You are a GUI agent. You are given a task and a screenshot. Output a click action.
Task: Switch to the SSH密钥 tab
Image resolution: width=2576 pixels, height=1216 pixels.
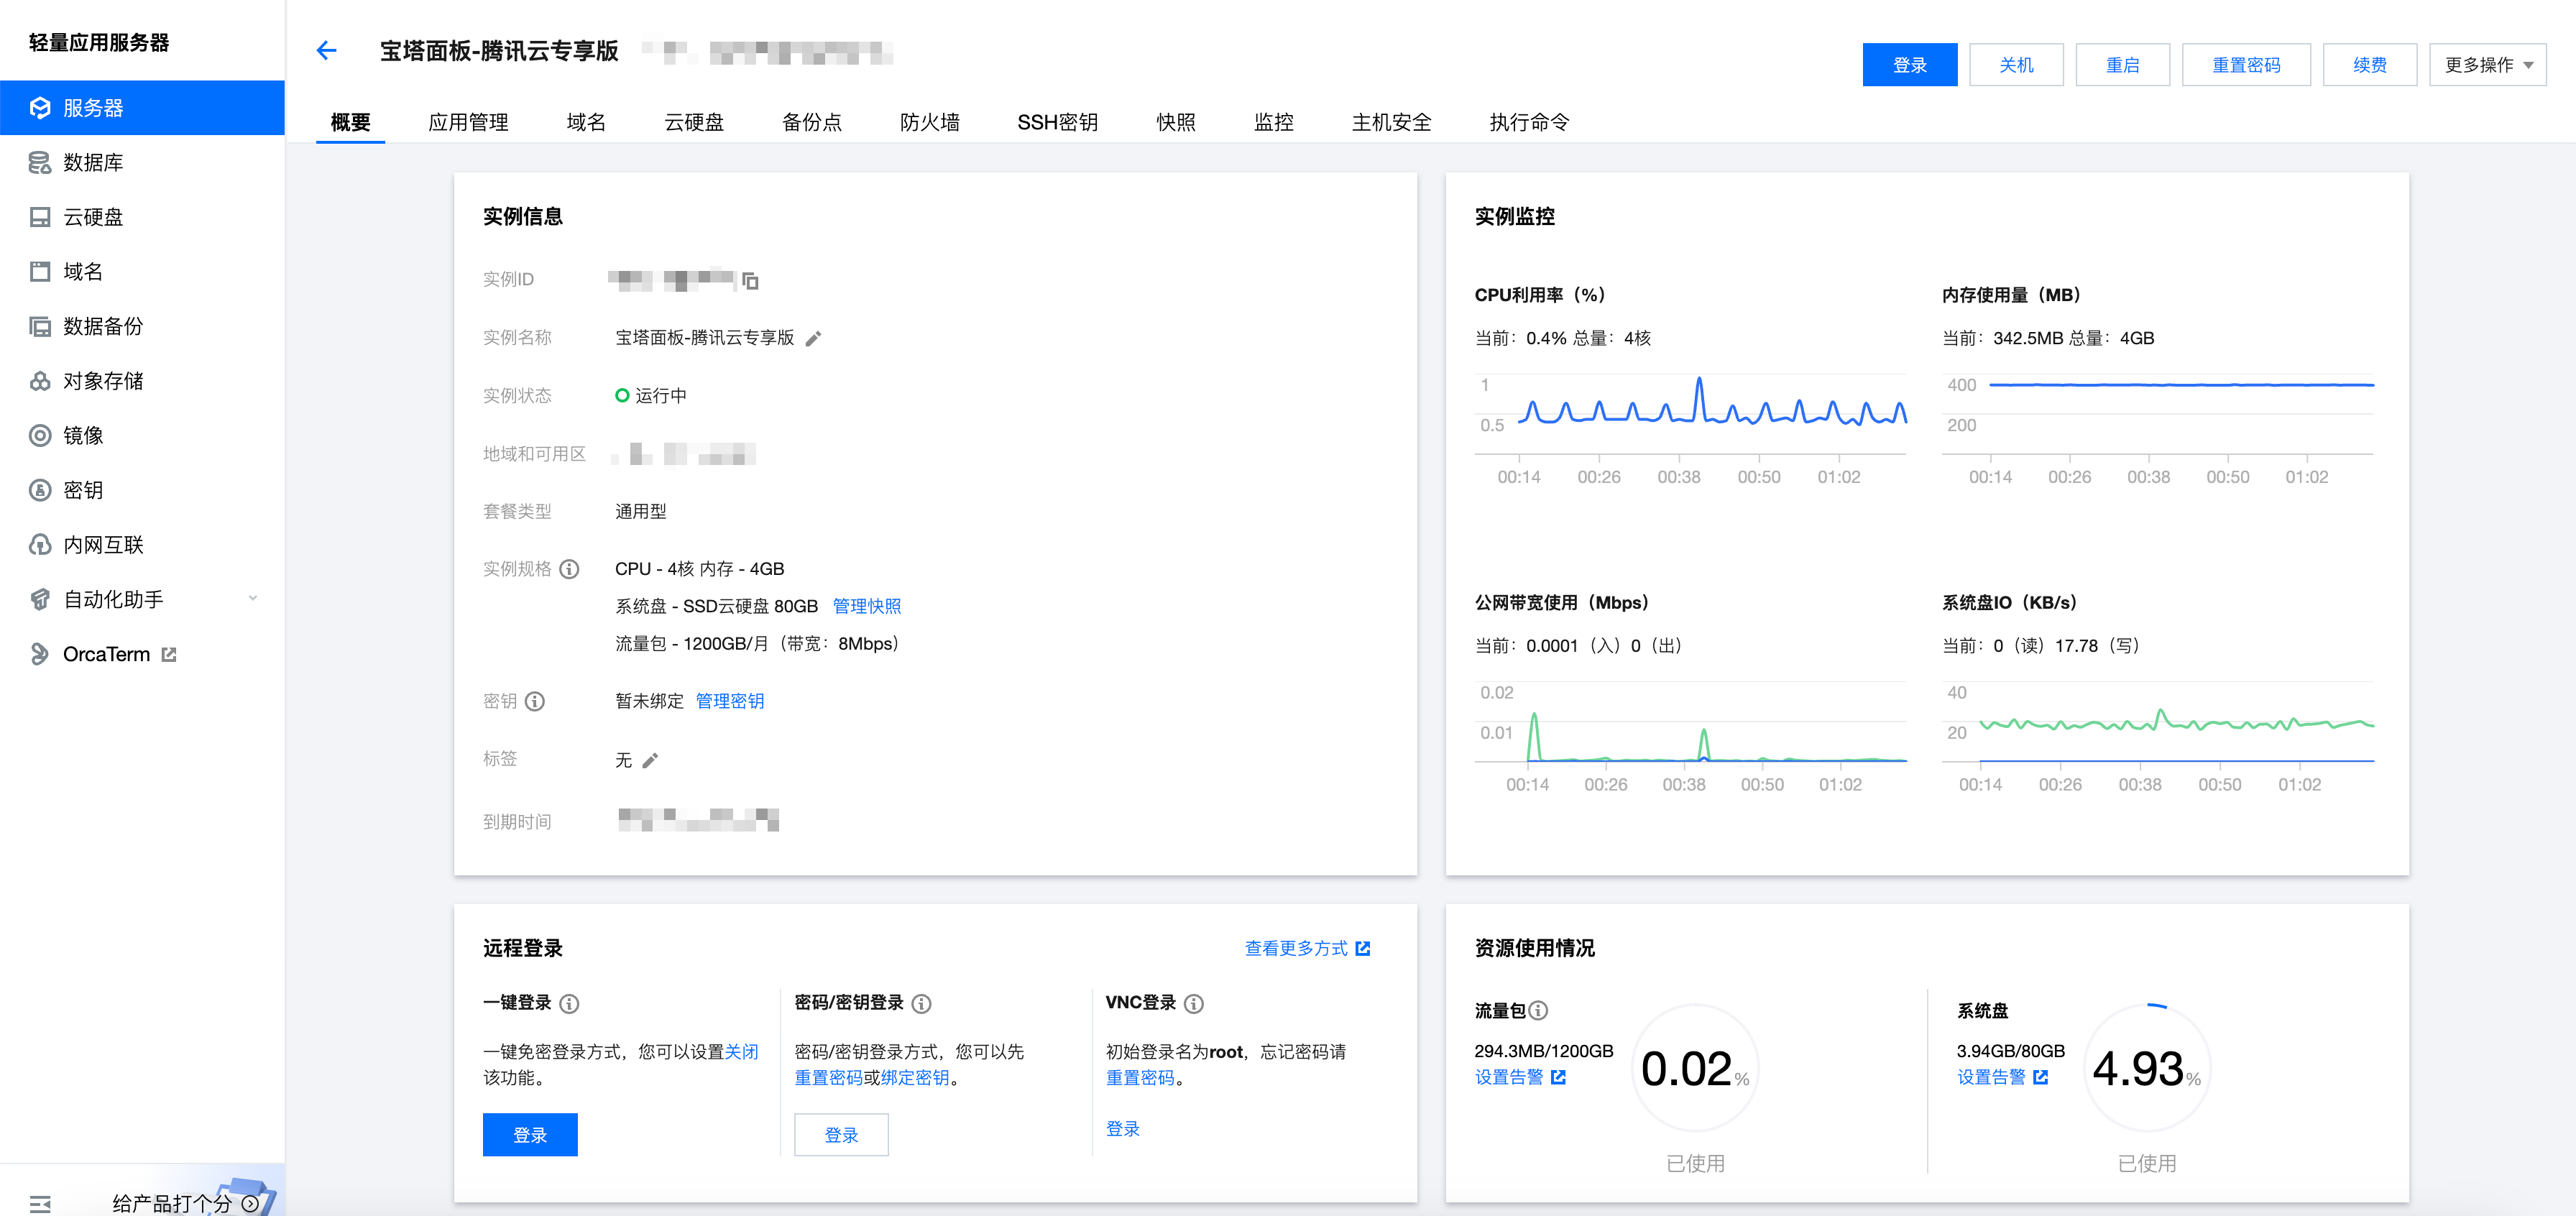tap(1058, 122)
